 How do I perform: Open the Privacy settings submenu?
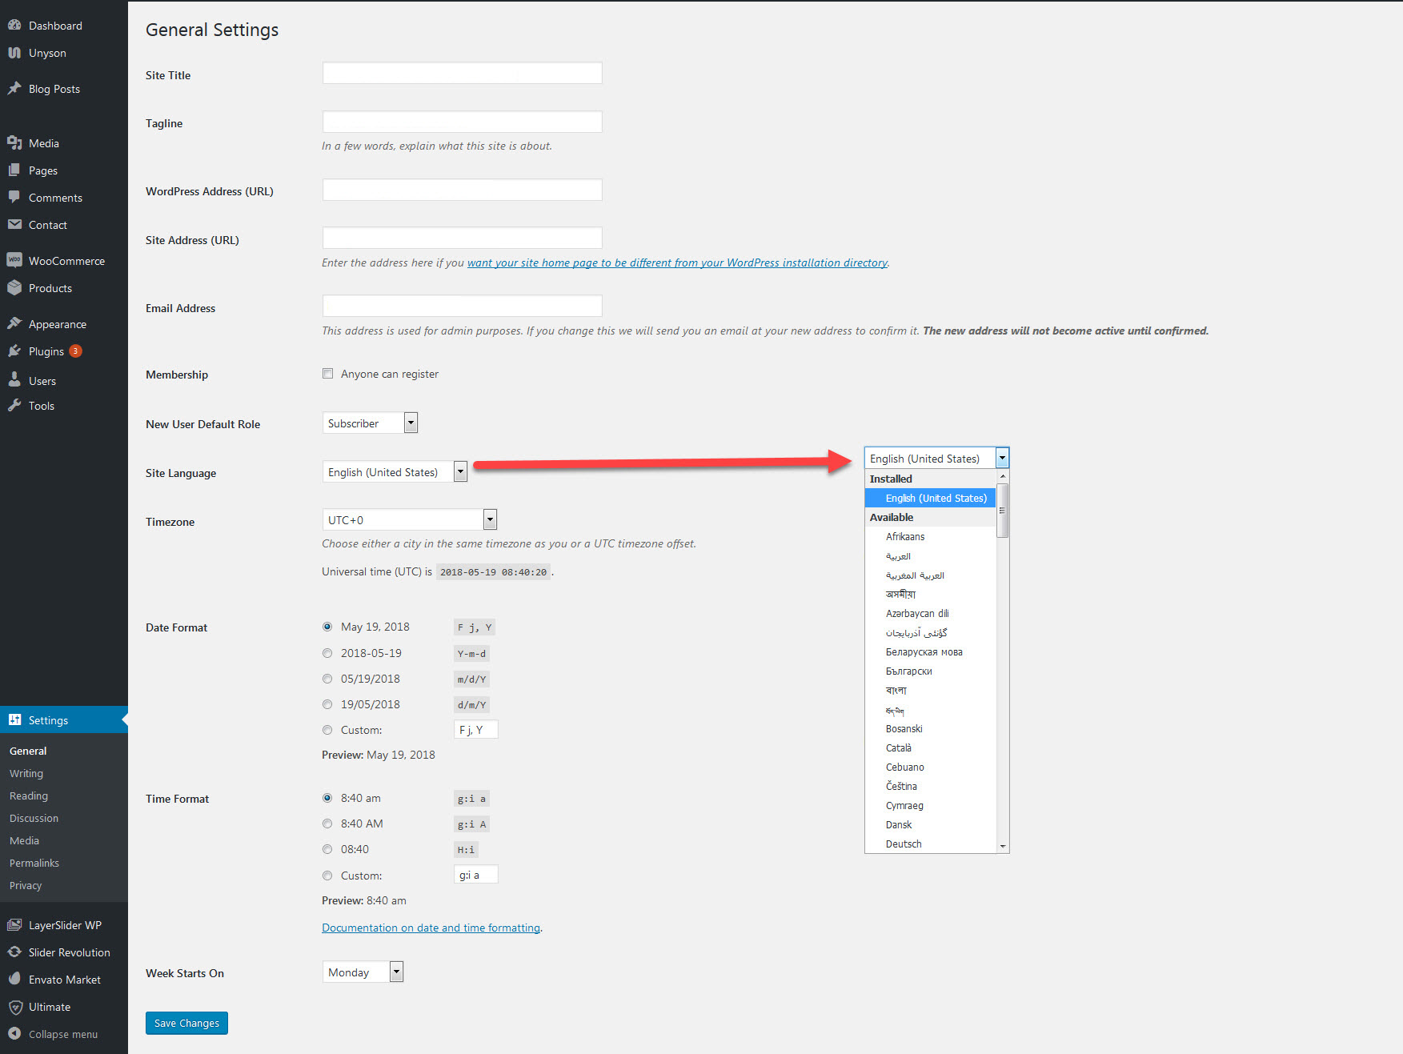(26, 885)
